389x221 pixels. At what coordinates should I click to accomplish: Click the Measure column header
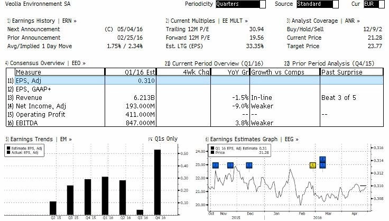60,72
